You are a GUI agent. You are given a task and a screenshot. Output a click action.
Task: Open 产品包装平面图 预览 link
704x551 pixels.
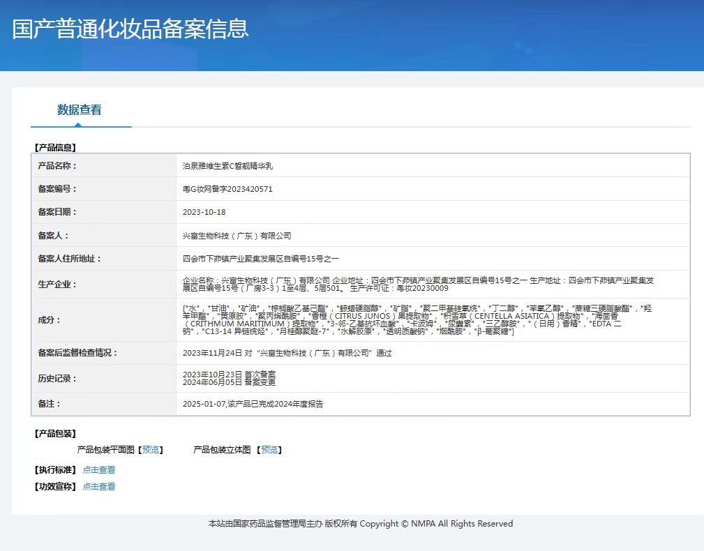click(151, 450)
